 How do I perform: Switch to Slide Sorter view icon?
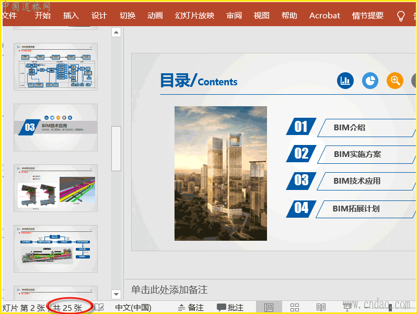click(295, 307)
